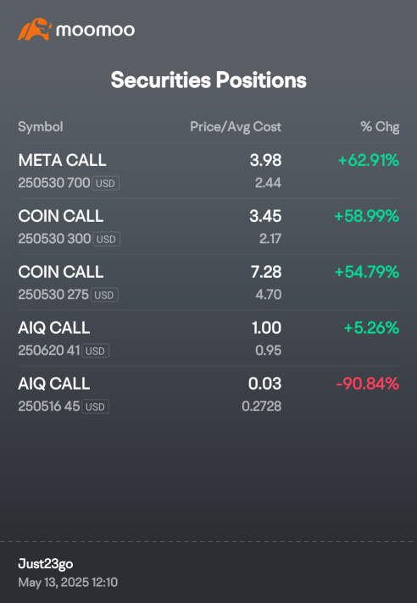417x603 pixels.
Task: Click the moomoo bull logo icon
Action: [35, 30]
